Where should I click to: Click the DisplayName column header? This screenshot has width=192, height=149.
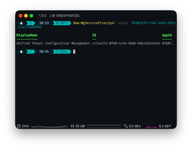click(27, 35)
